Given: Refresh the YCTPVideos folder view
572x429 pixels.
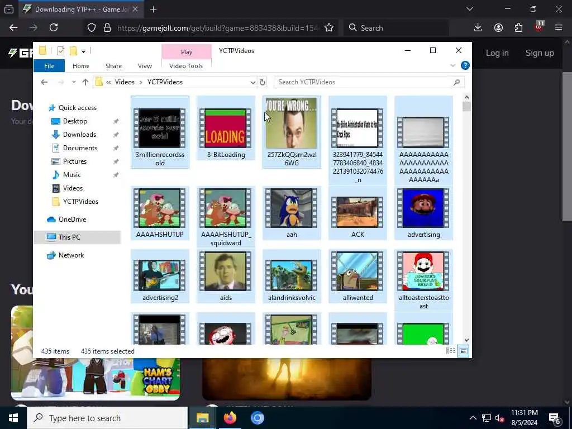Looking at the screenshot, I should coord(263,83).
